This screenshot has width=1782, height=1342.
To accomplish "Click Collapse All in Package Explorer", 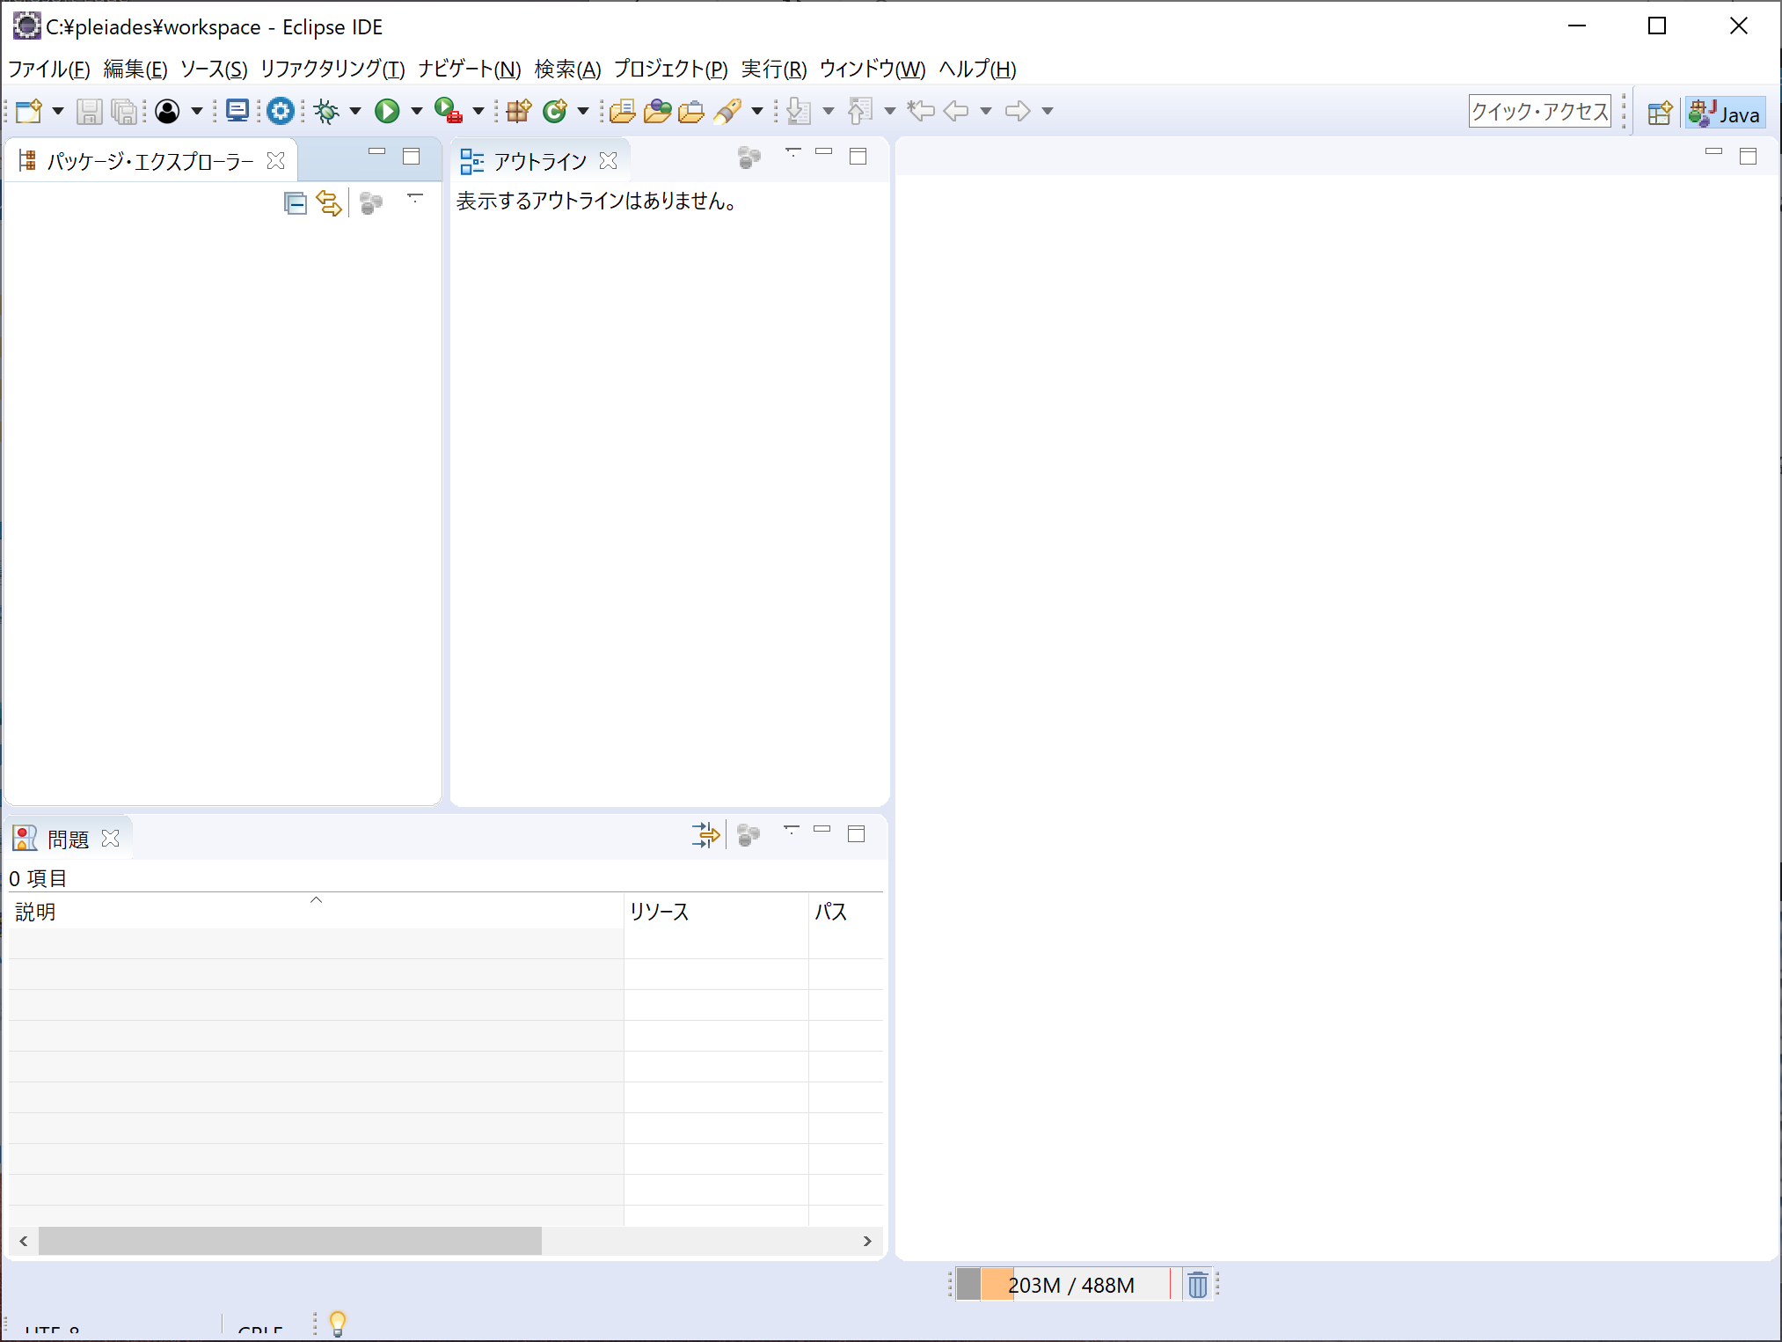I will tap(295, 203).
